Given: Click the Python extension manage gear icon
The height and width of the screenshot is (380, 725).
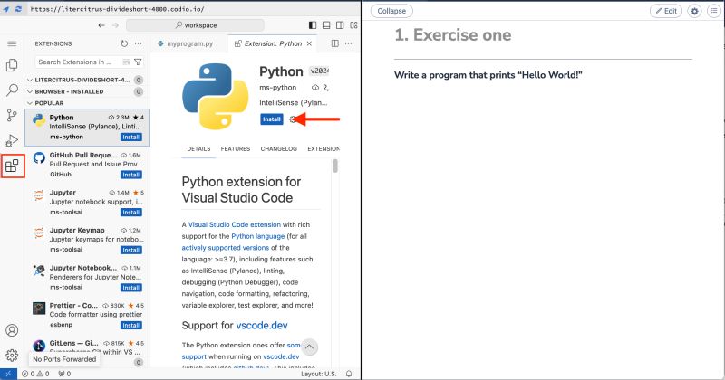Looking at the screenshot, I should point(292,119).
